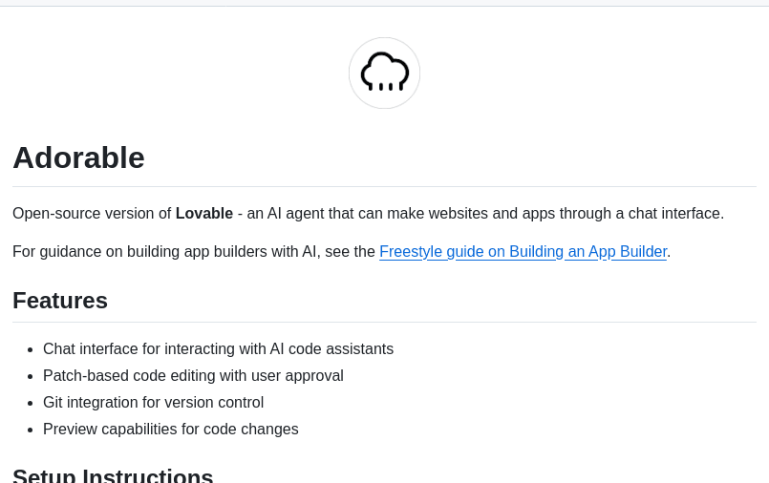The width and height of the screenshot is (769, 483).
Task: Click the gray bar at the page top
Action: click(x=384, y=3)
